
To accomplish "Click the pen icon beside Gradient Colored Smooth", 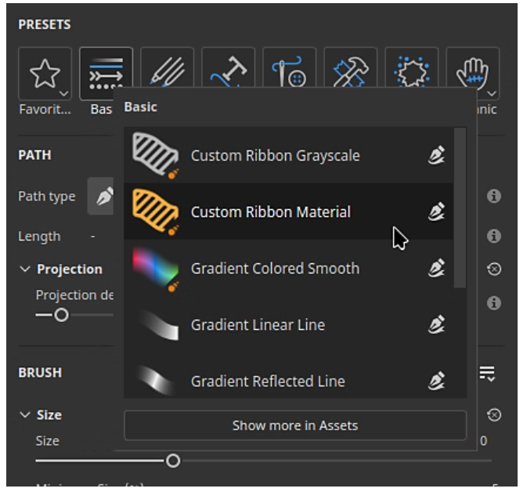I will tap(437, 269).
